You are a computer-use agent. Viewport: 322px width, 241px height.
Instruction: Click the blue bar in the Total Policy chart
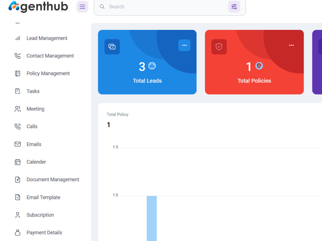[x=152, y=218]
